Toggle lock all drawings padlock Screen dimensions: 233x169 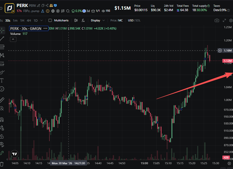tap(2, 136)
